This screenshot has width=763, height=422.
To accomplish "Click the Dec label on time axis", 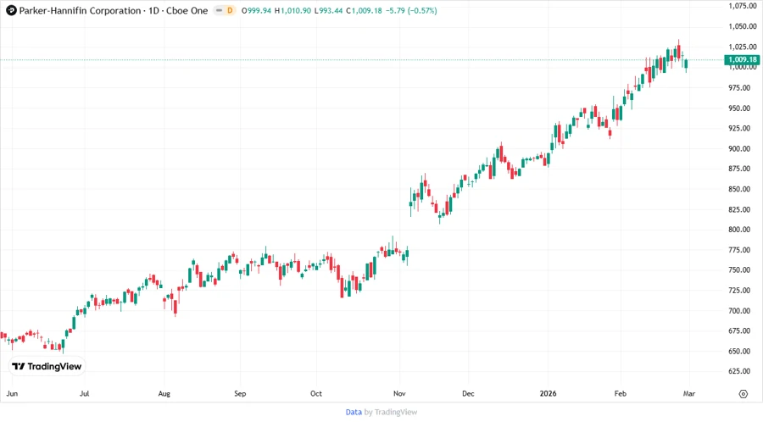I will [x=468, y=393].
